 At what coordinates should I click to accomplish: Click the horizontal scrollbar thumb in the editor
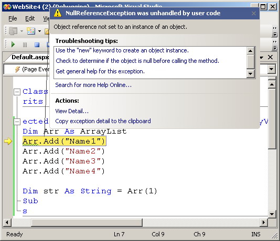pyautogui.click(x=87, y=223)
